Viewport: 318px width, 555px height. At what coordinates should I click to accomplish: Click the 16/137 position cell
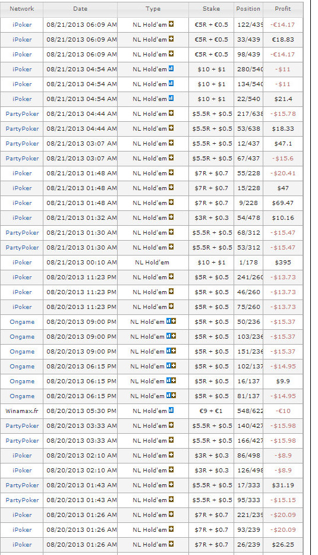248,381
